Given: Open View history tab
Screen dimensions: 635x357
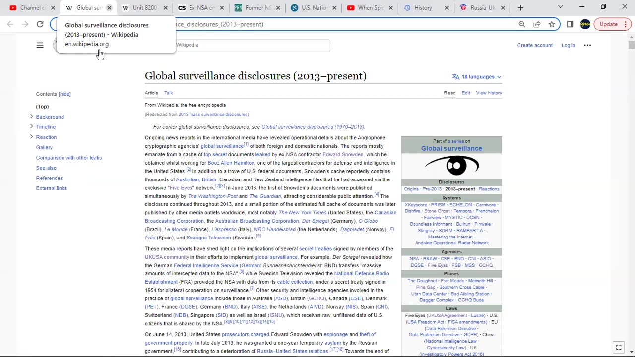Looking at the screenshot, I should point(489,93).
